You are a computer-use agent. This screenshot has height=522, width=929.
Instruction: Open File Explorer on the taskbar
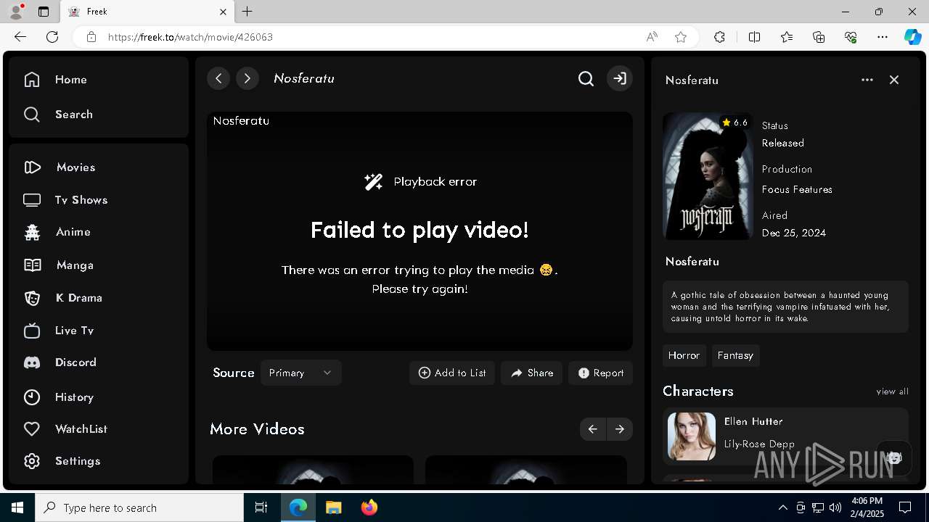point(333,507)
